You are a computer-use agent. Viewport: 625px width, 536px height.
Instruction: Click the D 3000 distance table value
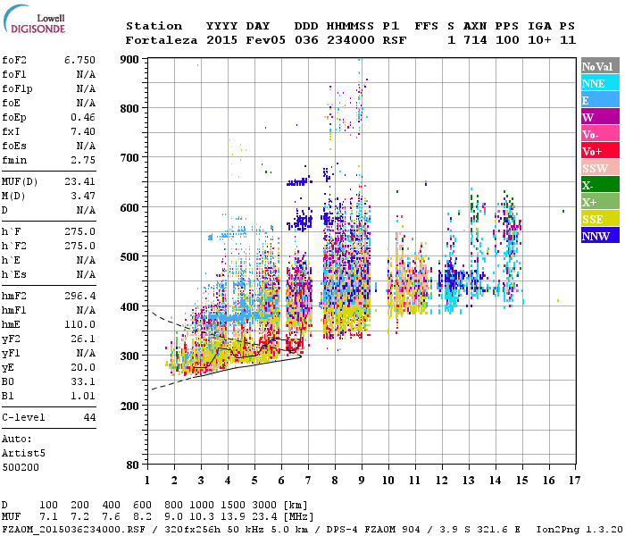pyautogui.click(x=264, y=505)
